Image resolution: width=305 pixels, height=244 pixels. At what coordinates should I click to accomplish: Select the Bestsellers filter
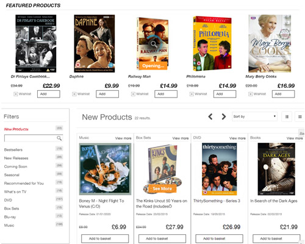pyautogui.click(x=13, y=149)
